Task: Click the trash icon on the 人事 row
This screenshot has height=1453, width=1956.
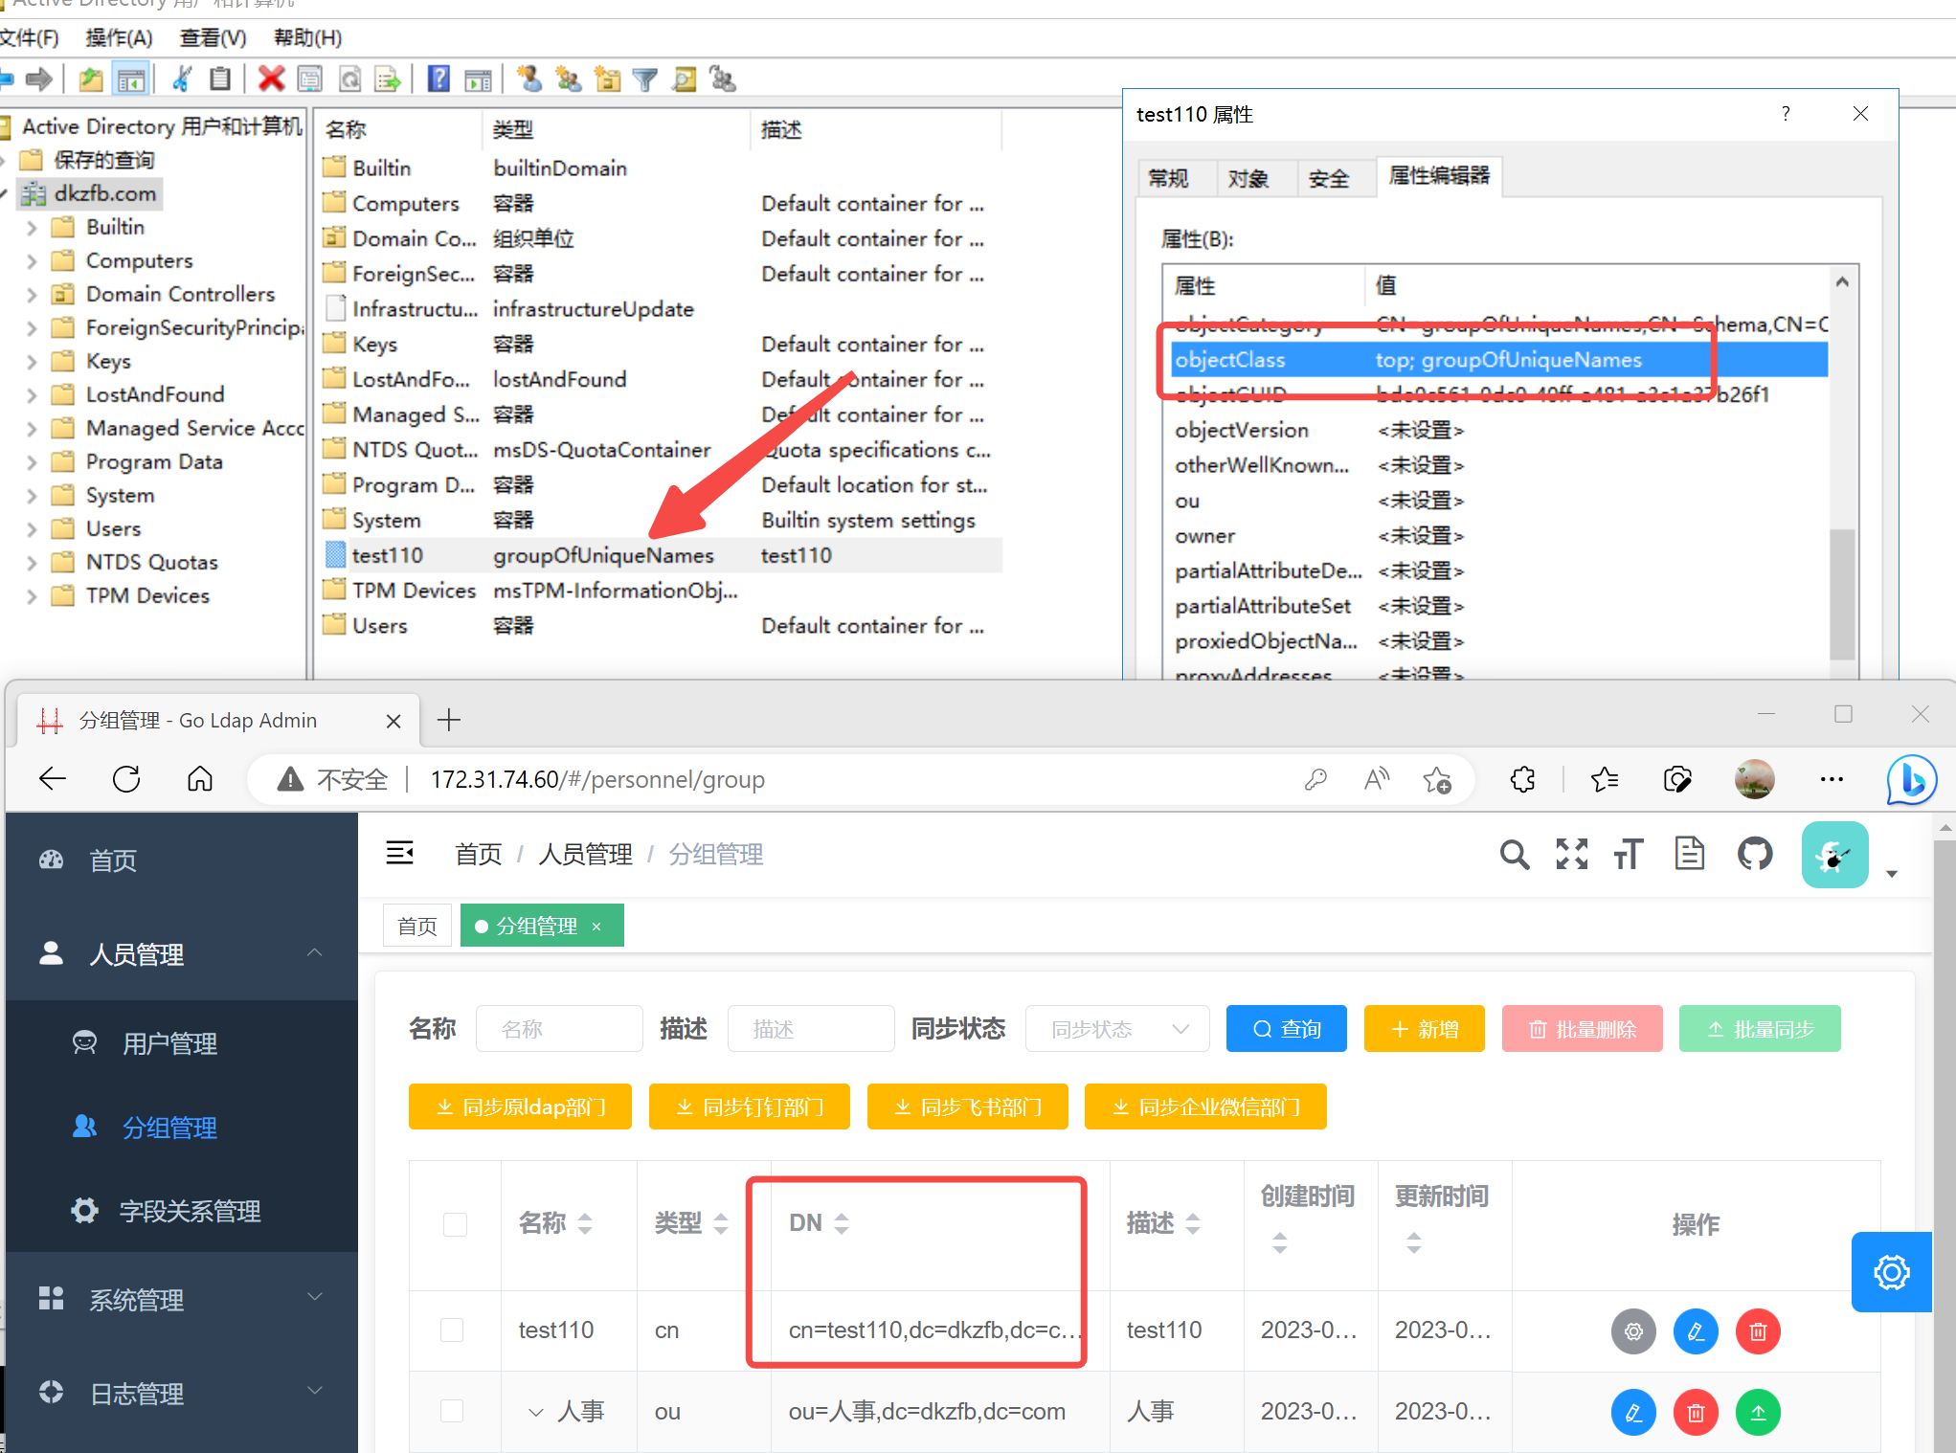Action: pos(1696,1412)
